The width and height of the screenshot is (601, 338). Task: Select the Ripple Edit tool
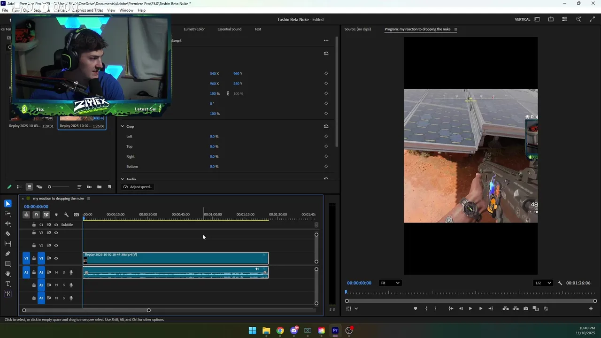click(x=8, y=223)
